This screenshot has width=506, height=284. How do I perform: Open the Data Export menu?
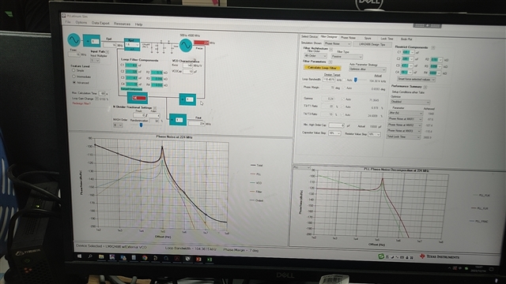click(100, 23)
